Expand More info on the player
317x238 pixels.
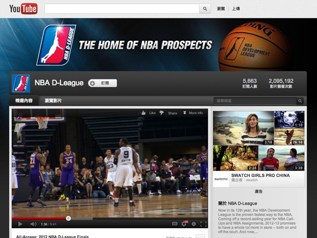tap(193, 113)
